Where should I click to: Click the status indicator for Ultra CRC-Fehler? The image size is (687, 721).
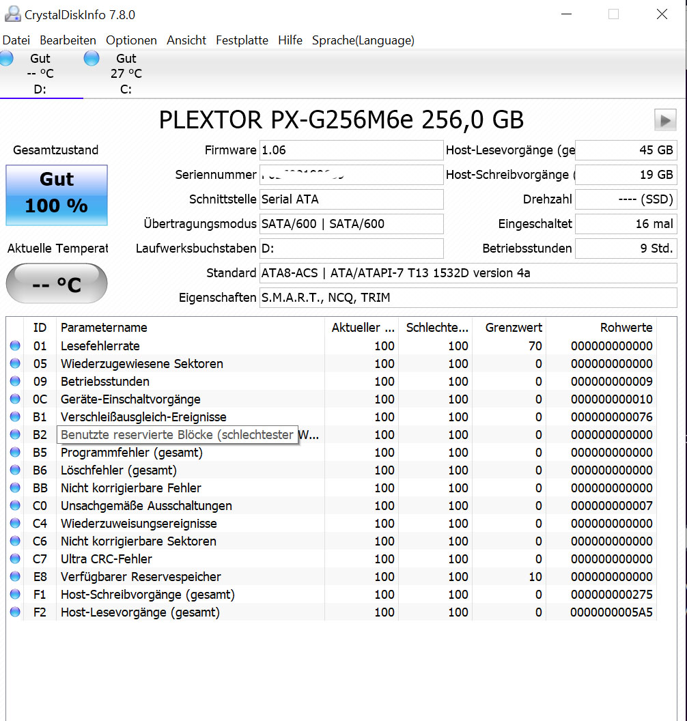[14, 559]
